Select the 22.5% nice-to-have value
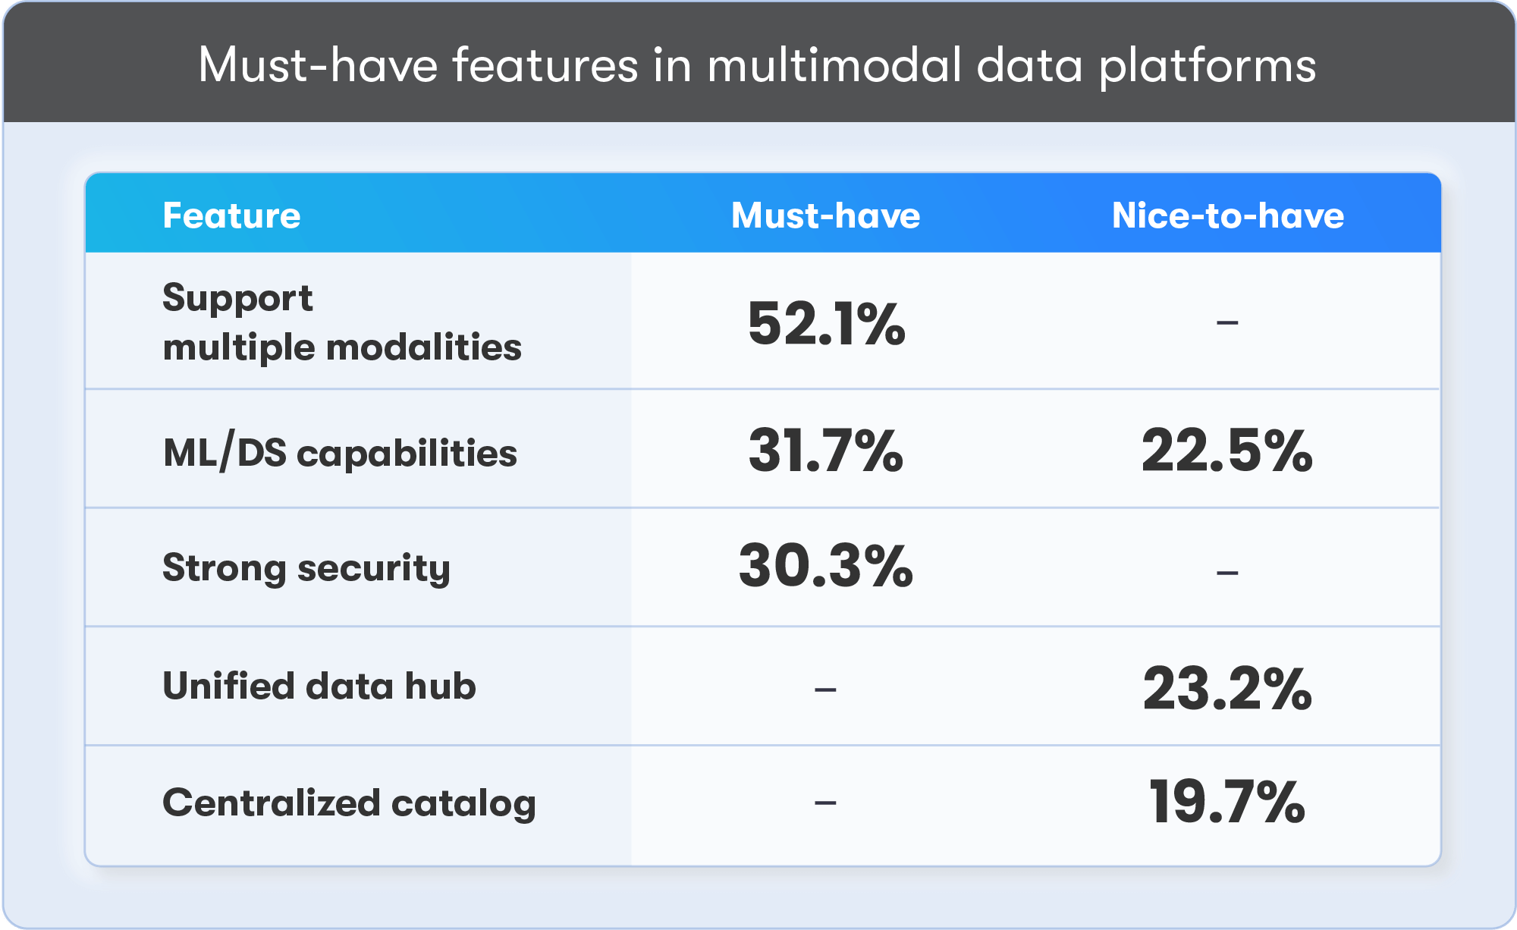 click(x=1226, y=451)
